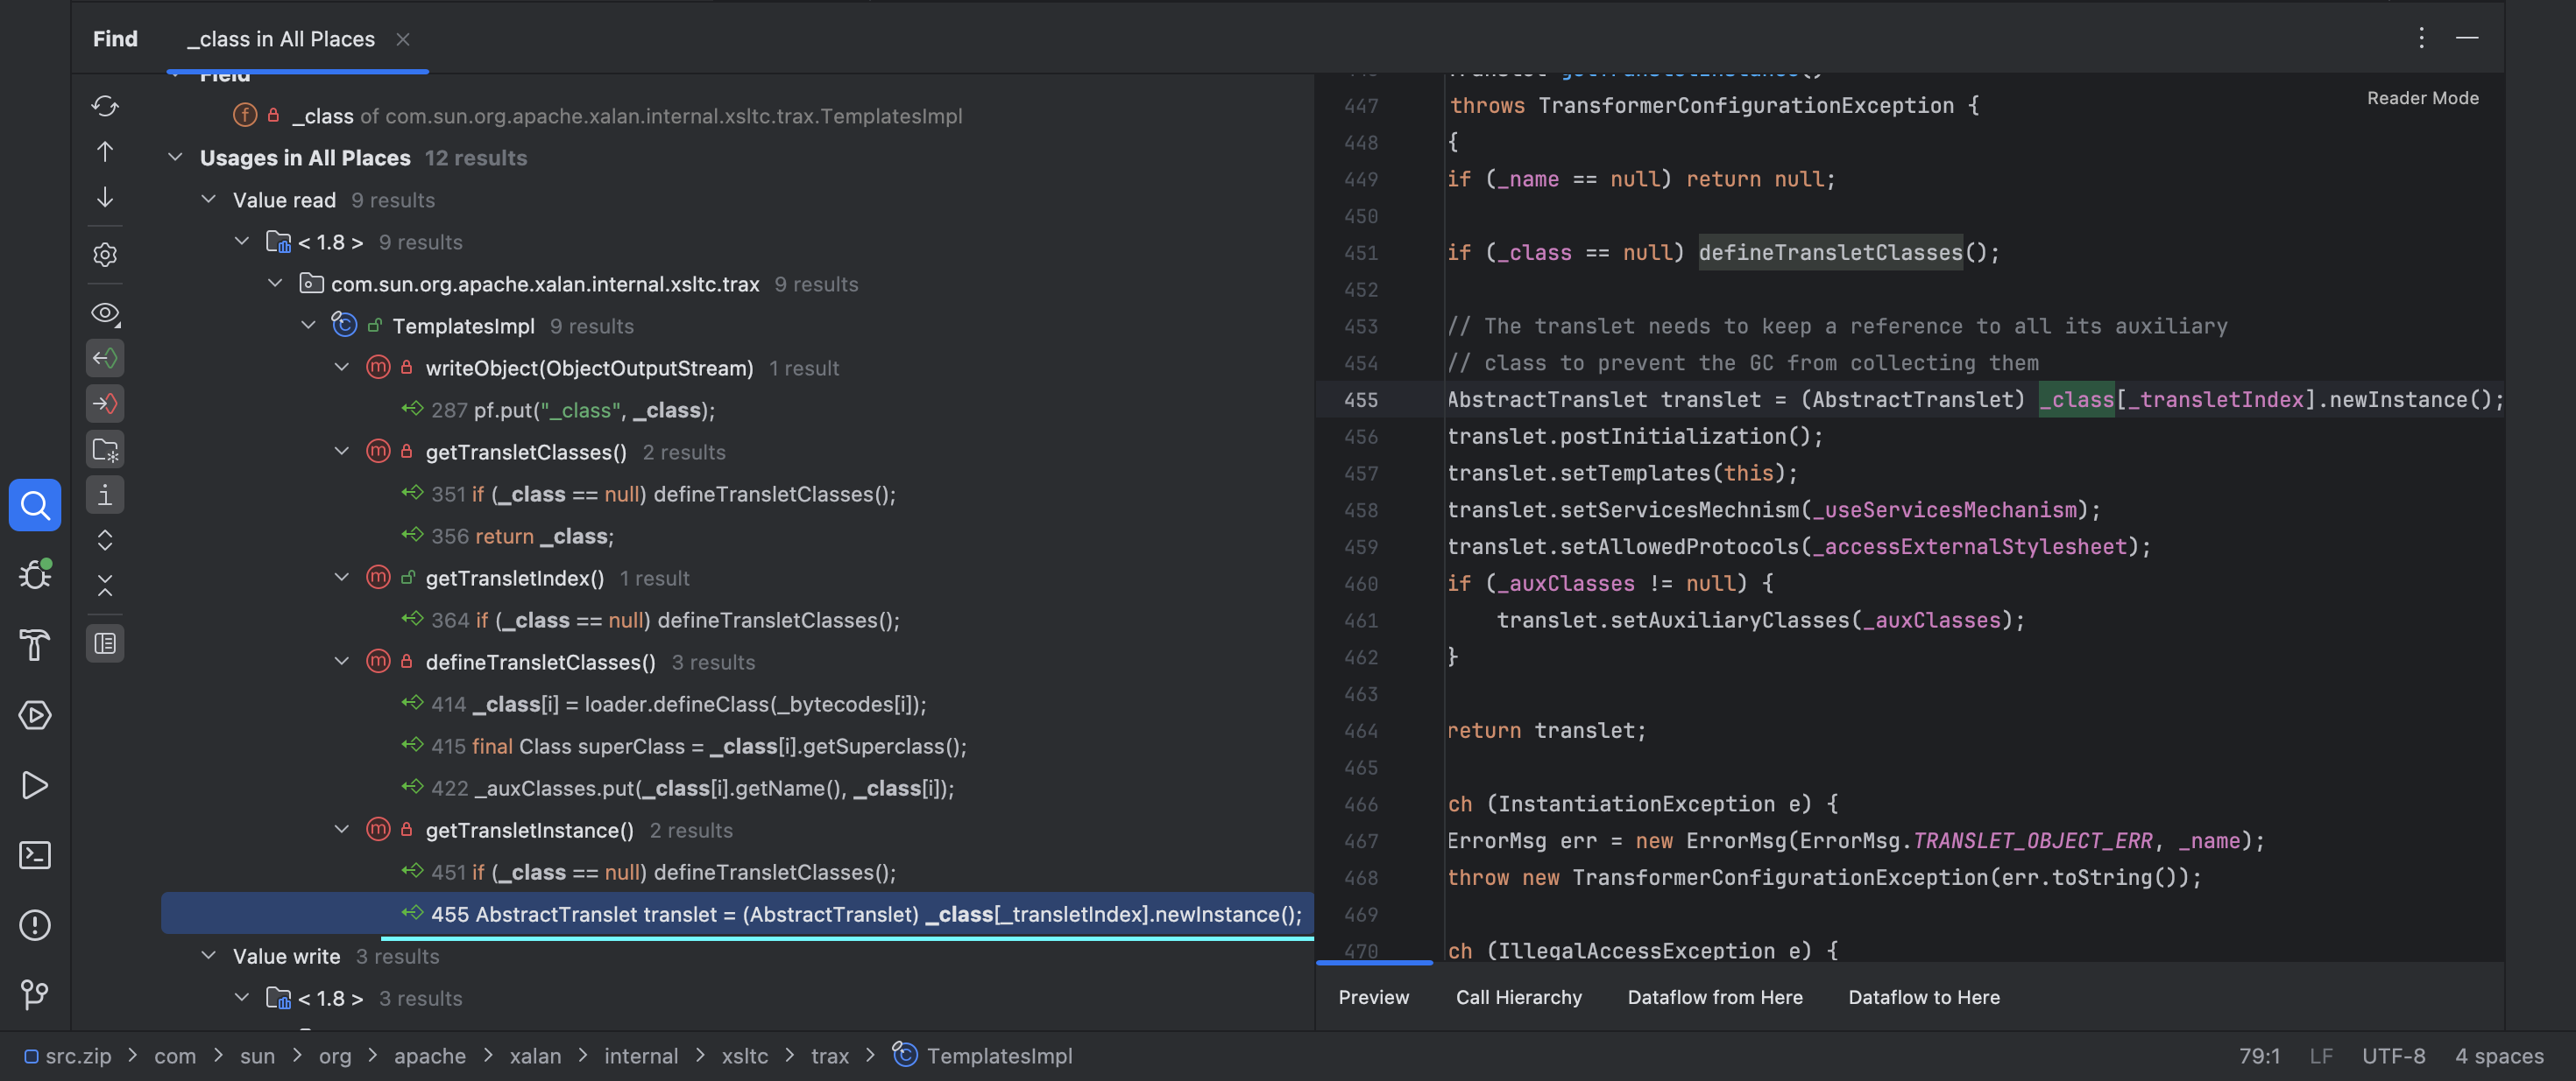Collapse the TemplatesImpl class node
Viewport: 2576px width, 1081px height.
pos(308,325)
